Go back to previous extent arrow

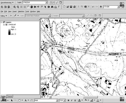tap(35, 7)
